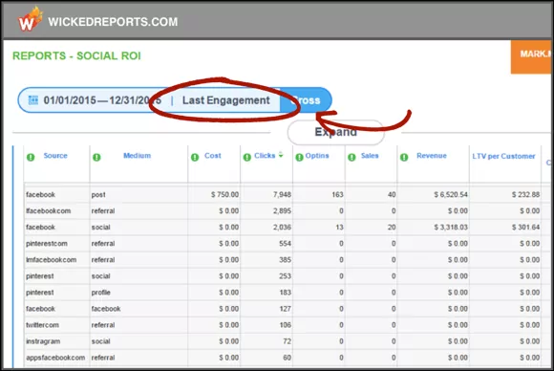
Task: Toggle the Clicks column sort arrow
Action: 281,155
